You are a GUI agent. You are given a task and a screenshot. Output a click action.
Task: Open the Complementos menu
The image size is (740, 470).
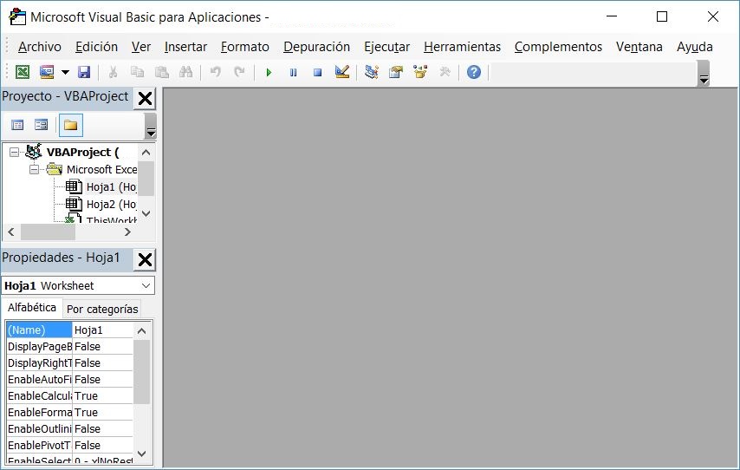[x=558, y=47]
